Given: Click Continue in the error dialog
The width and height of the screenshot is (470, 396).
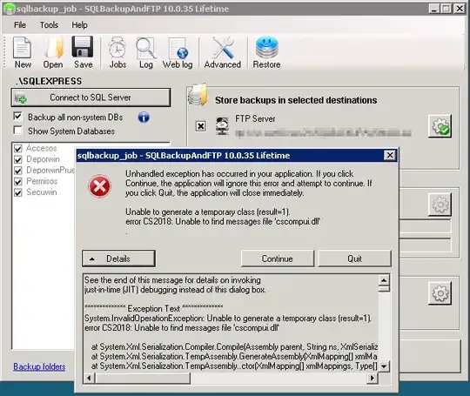Looking at the screenshot, I should click(x=278, y=258).
